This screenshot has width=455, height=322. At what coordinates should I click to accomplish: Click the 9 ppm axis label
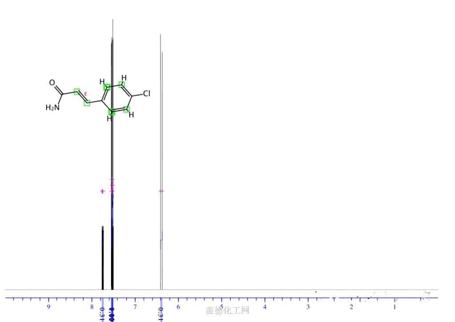48,307
